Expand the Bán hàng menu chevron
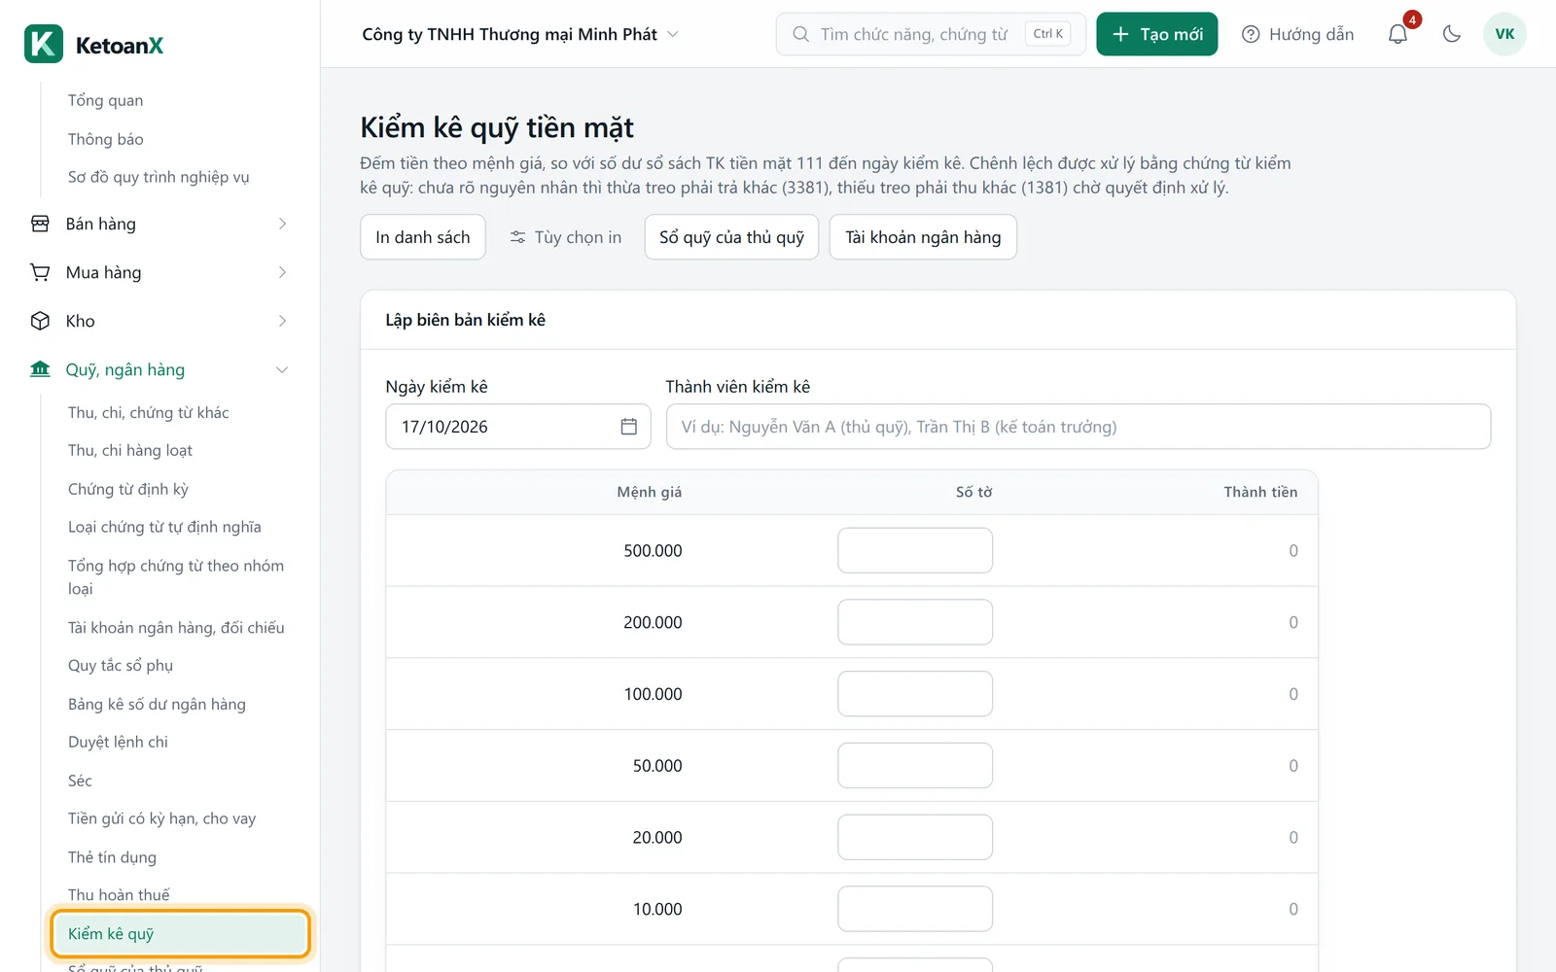The image size is (1556, 972). click(282, 224)
